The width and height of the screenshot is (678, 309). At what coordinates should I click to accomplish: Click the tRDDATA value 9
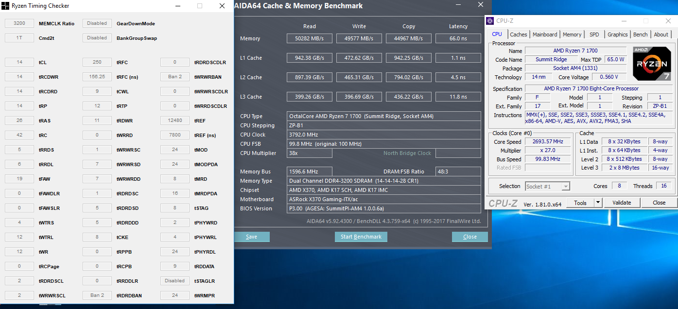point(175,266)
